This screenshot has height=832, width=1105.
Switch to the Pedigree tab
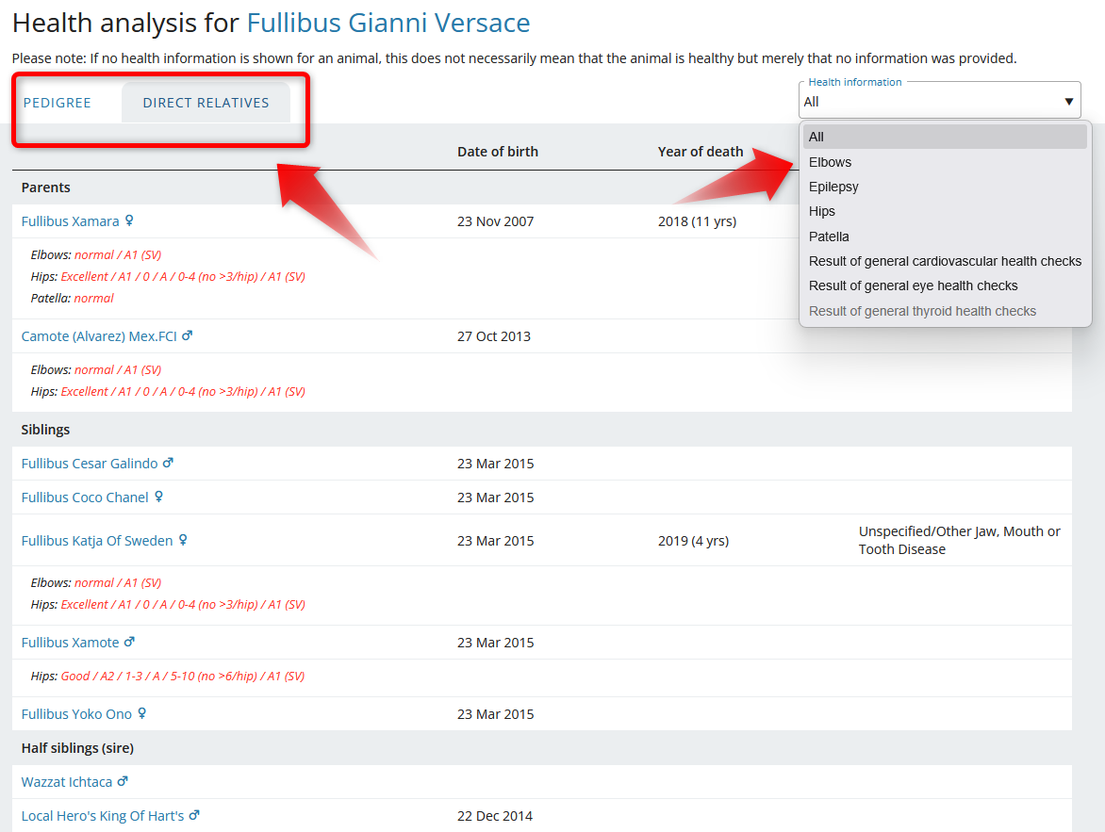click(x=58, y=103)
